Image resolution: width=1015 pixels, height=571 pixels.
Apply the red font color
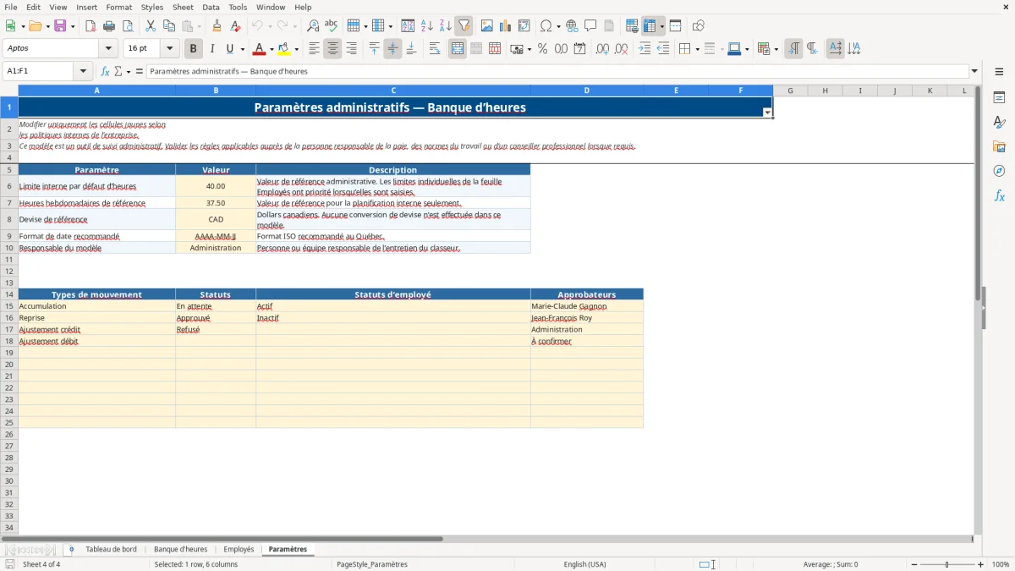(x=260, y=49)
